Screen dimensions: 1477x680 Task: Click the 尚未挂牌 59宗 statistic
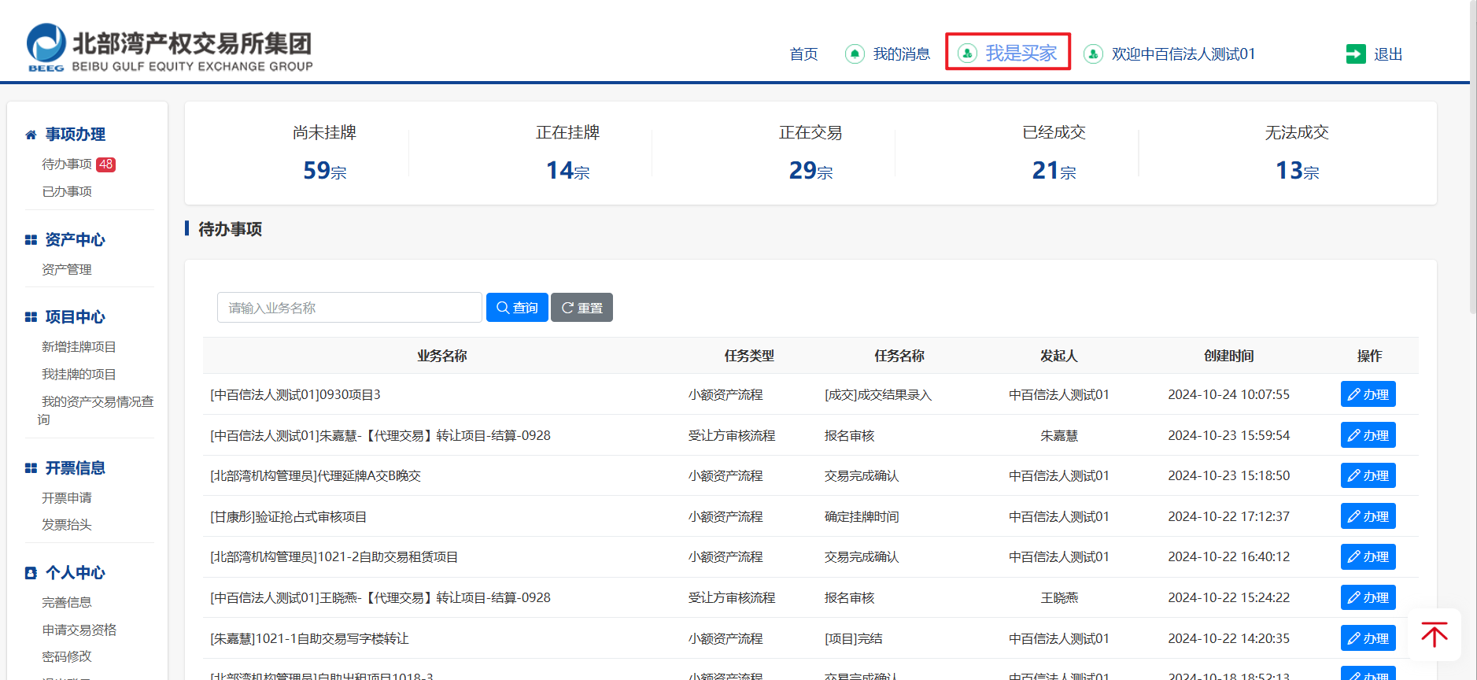click(324, 153)
